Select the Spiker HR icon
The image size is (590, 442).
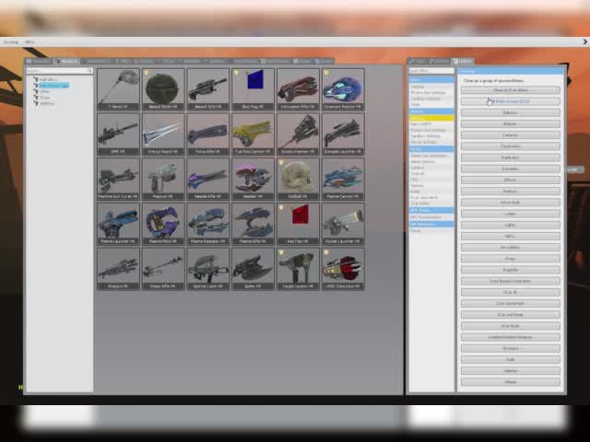click(x=253, y=269)
